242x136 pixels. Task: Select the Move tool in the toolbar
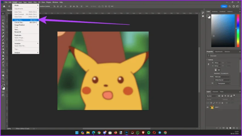point(3,14)
